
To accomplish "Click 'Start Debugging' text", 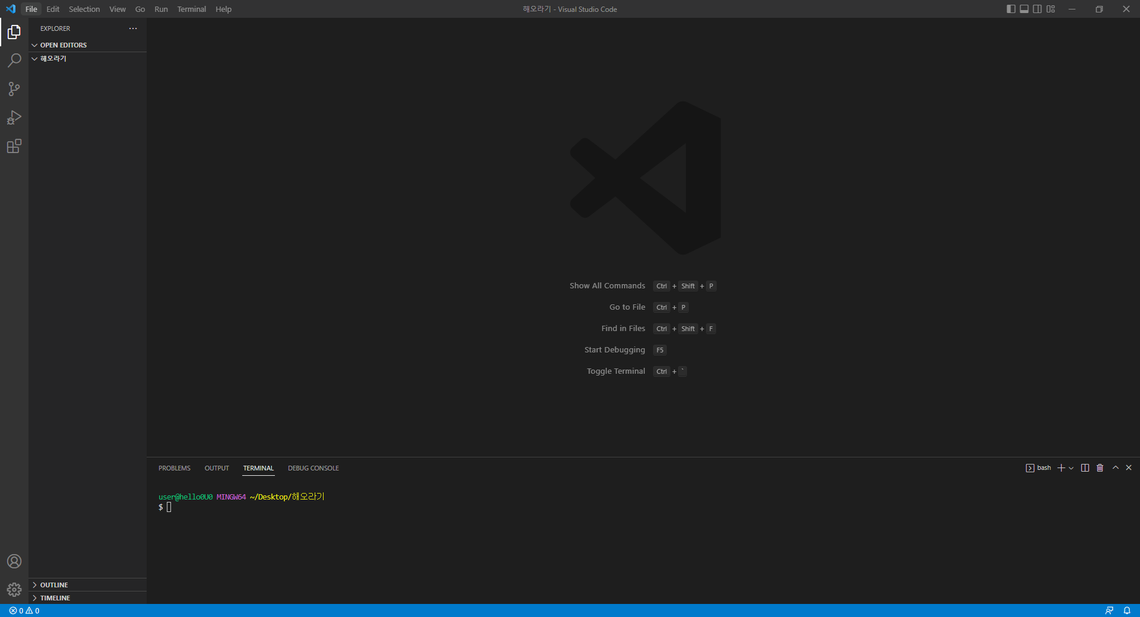I will tap(615, 350).
